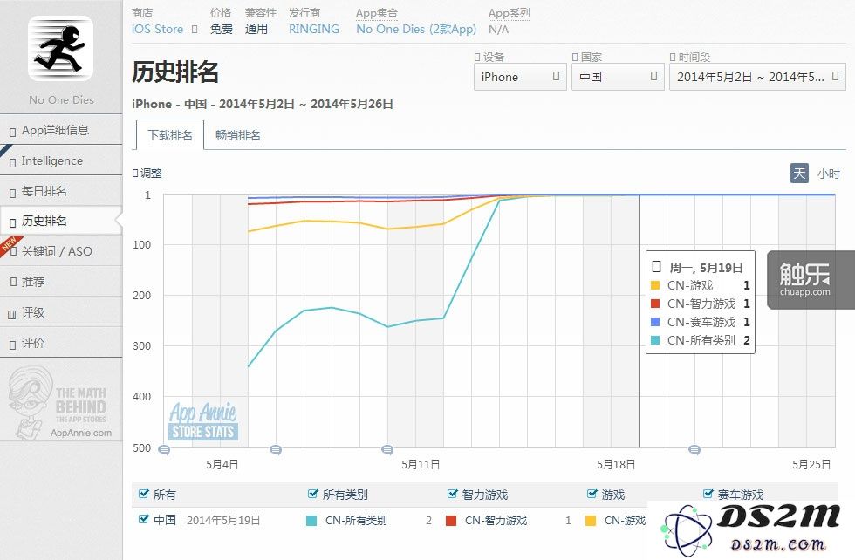Toggle the 智力游戏 checkbox

pyautogui.click(x=453, y=494)
